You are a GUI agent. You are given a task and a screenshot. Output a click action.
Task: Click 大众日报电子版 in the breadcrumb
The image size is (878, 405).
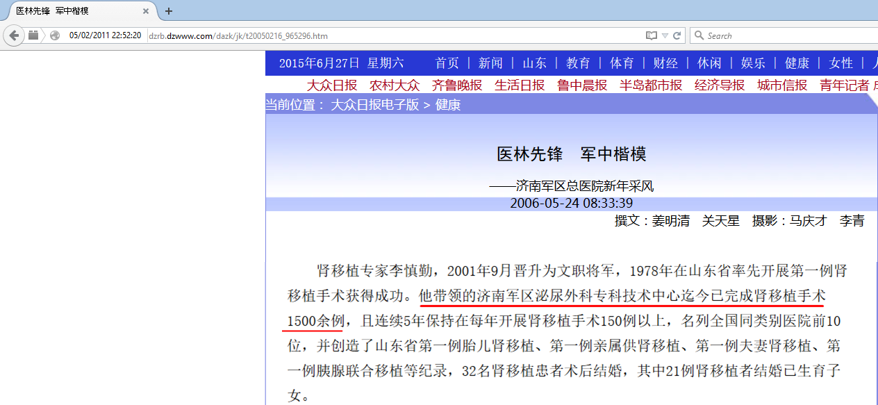[375, 105]
